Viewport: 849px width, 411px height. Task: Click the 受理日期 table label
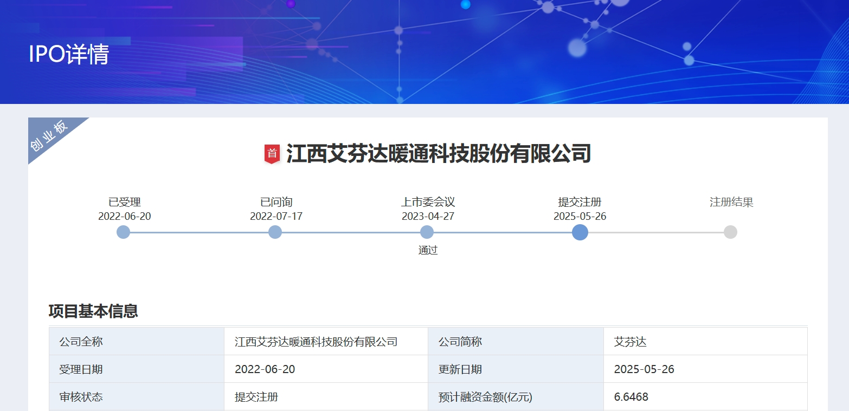[x=137, y=369]
